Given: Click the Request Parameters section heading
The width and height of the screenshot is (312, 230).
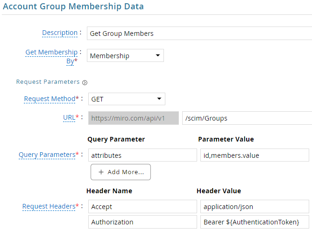Looking at the screenshot, I should (48, 81).
